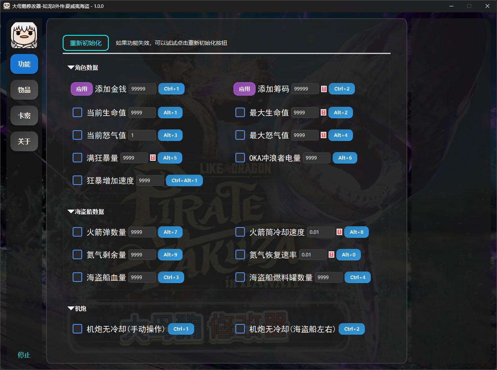Screen dimensions: 497x370
Task: Click the Alt+1 hotkey button
Action: coord(170,112)
